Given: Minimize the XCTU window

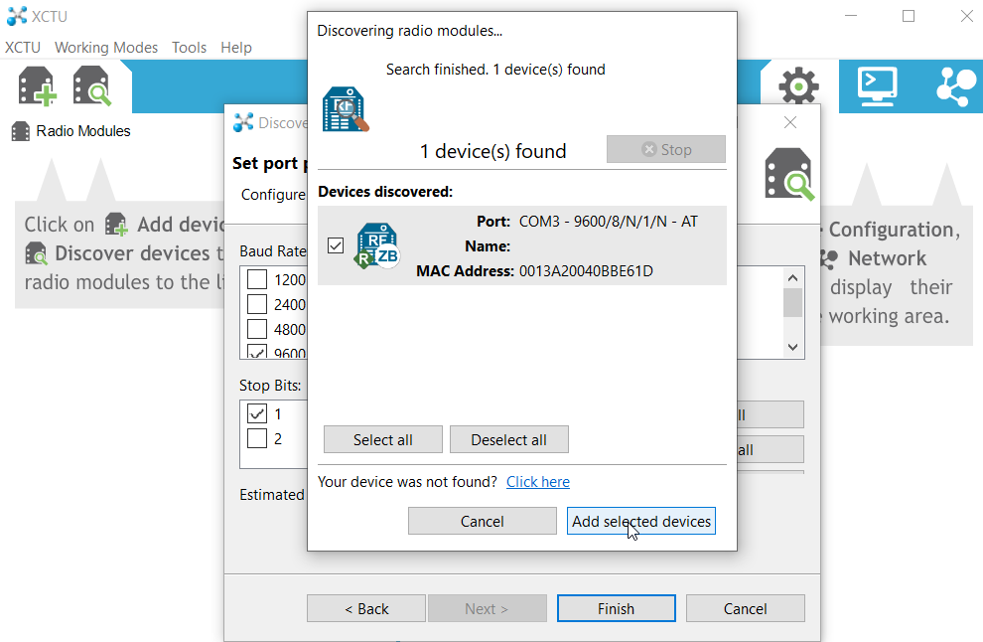Looking at the screenshot, I should click(851, 16).
